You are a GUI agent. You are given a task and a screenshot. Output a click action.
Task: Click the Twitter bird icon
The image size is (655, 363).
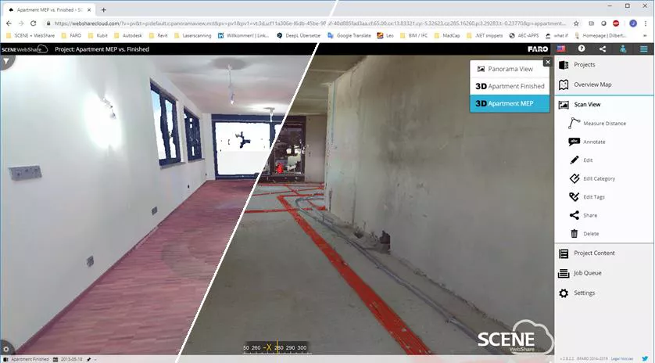click(x=645, y=359)
